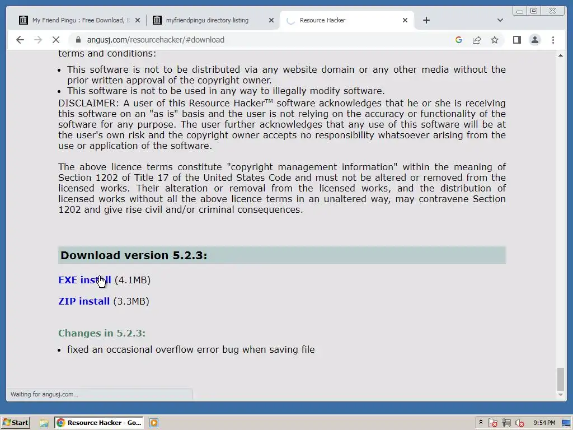Viewport: 573px width, 430px height.
Task: Go back to the previous page
Action: [x=20, y=40]
